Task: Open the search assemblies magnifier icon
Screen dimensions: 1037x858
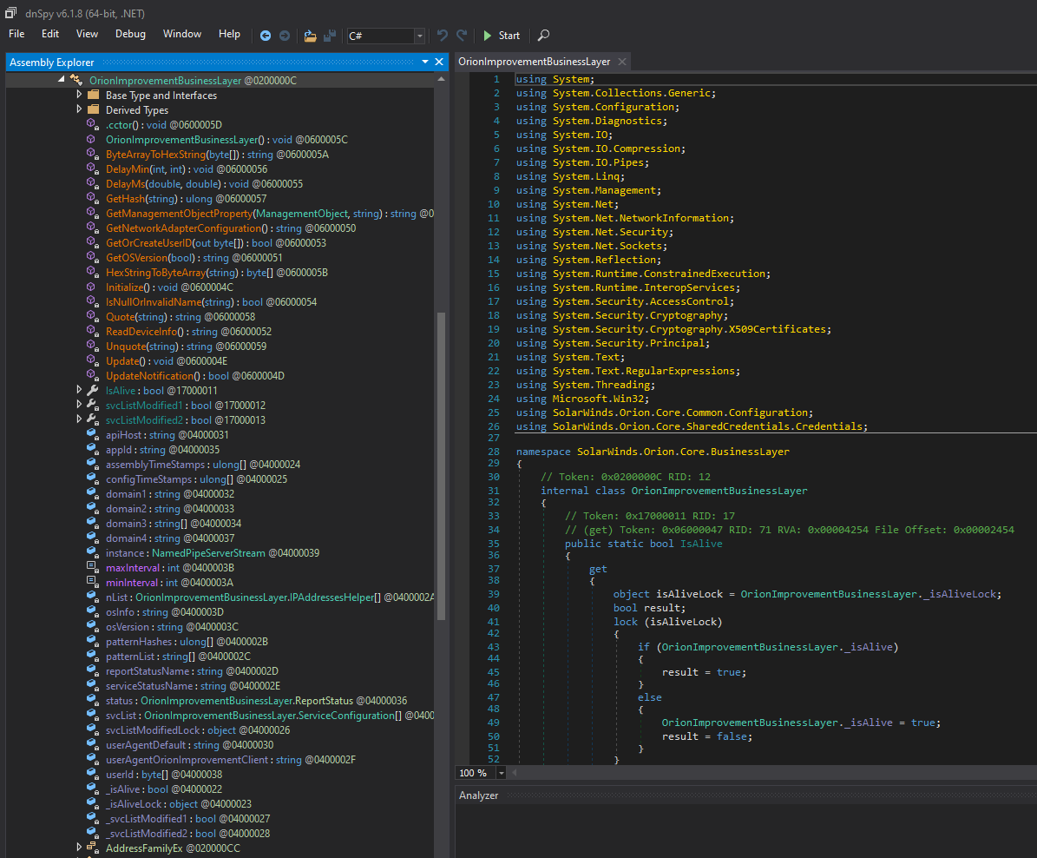Action: (x=543, y=36)
